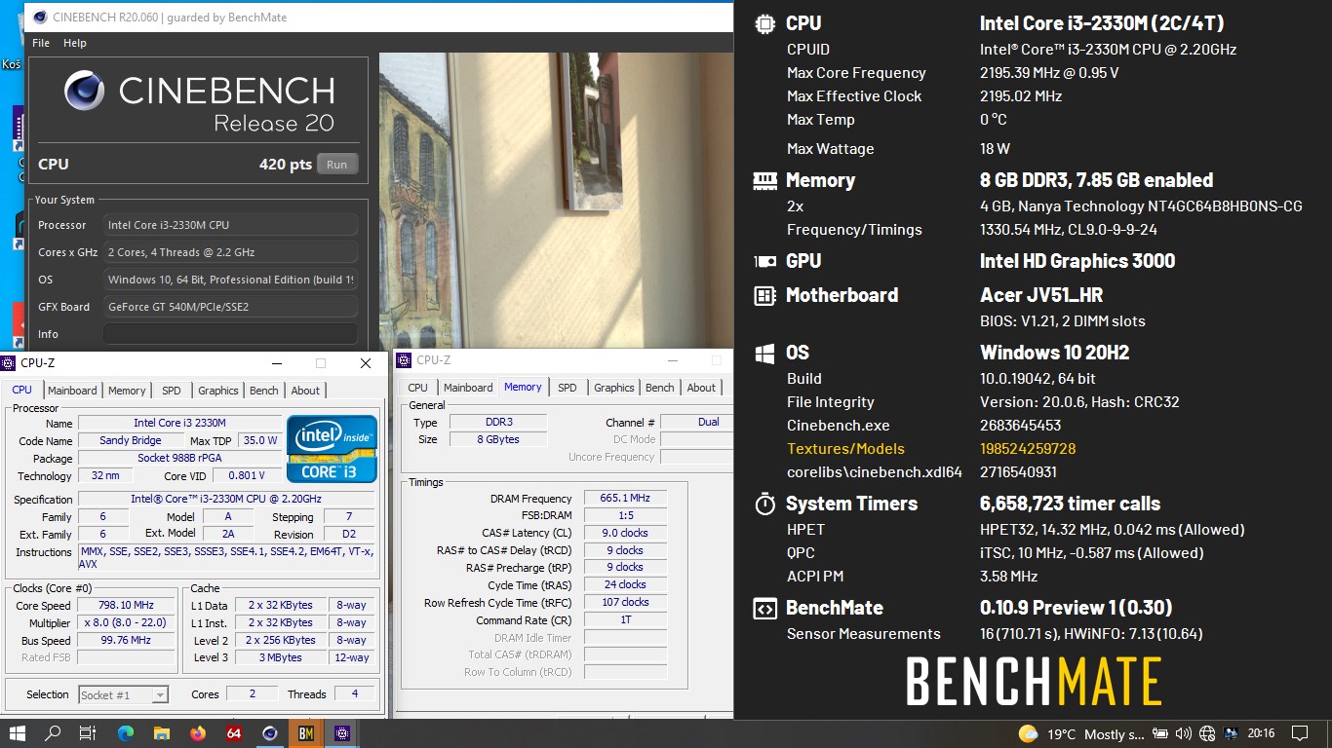Click the System Timers stopwatch icon
The image size is (1332, 748).
pyautogui.click(x=765, y=504)
